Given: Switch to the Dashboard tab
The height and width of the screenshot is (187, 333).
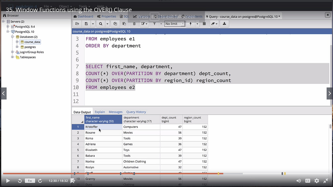Looking at the screenshot, I should point(83,16).
